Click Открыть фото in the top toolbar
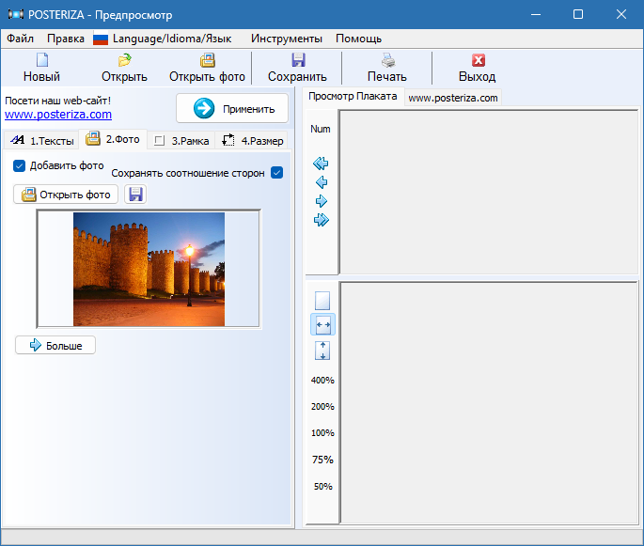 [x=207, y=68]
